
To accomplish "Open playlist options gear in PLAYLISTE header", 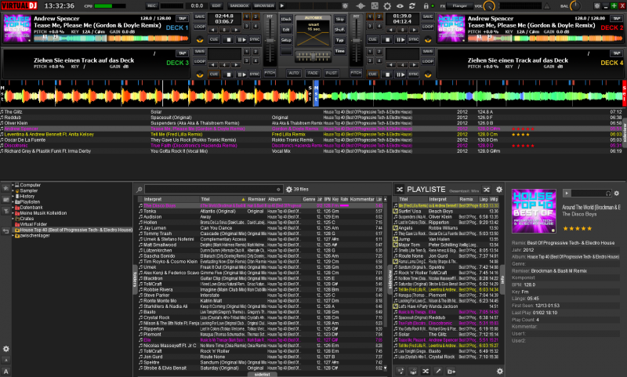I will tap(499, 190).
